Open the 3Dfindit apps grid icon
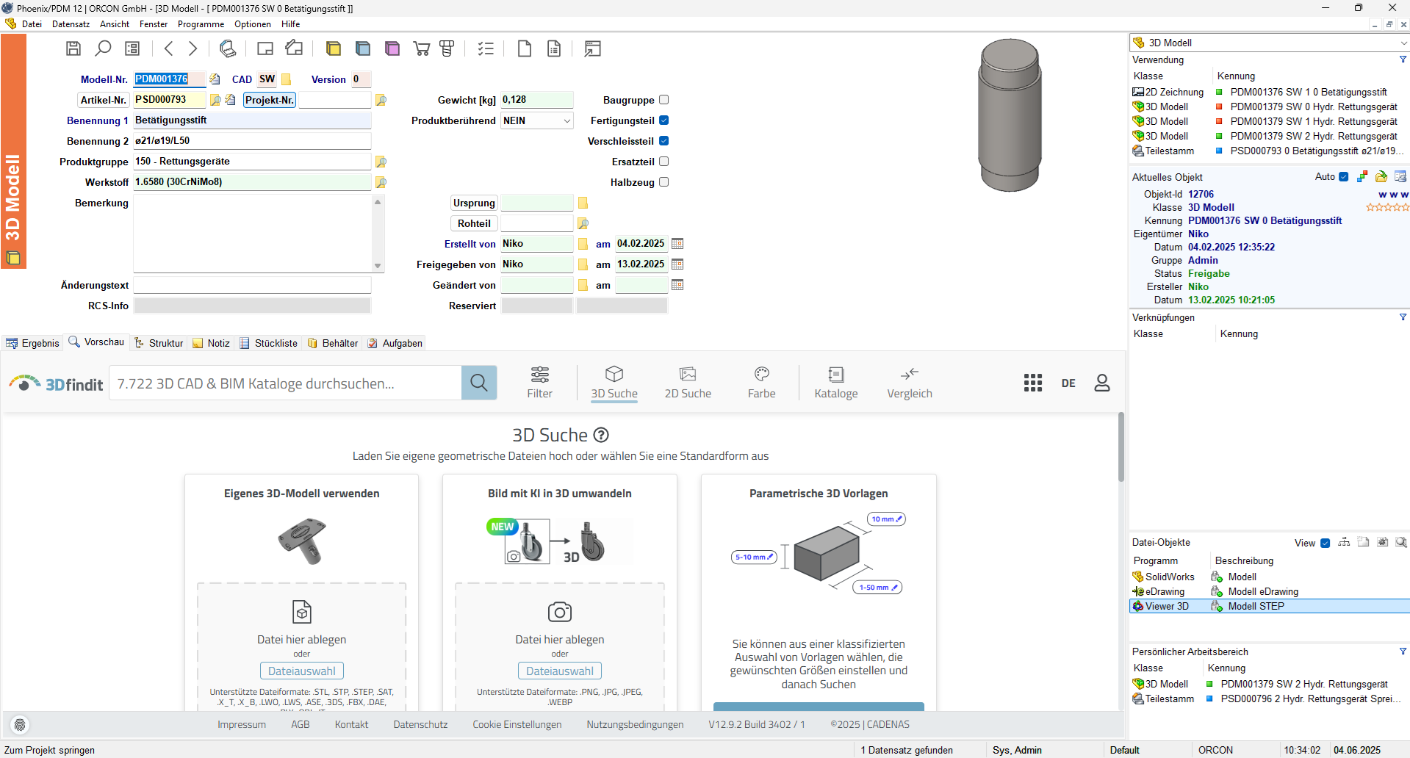This screenshot has width=1410, height=758. click(x=1032, y=383)
